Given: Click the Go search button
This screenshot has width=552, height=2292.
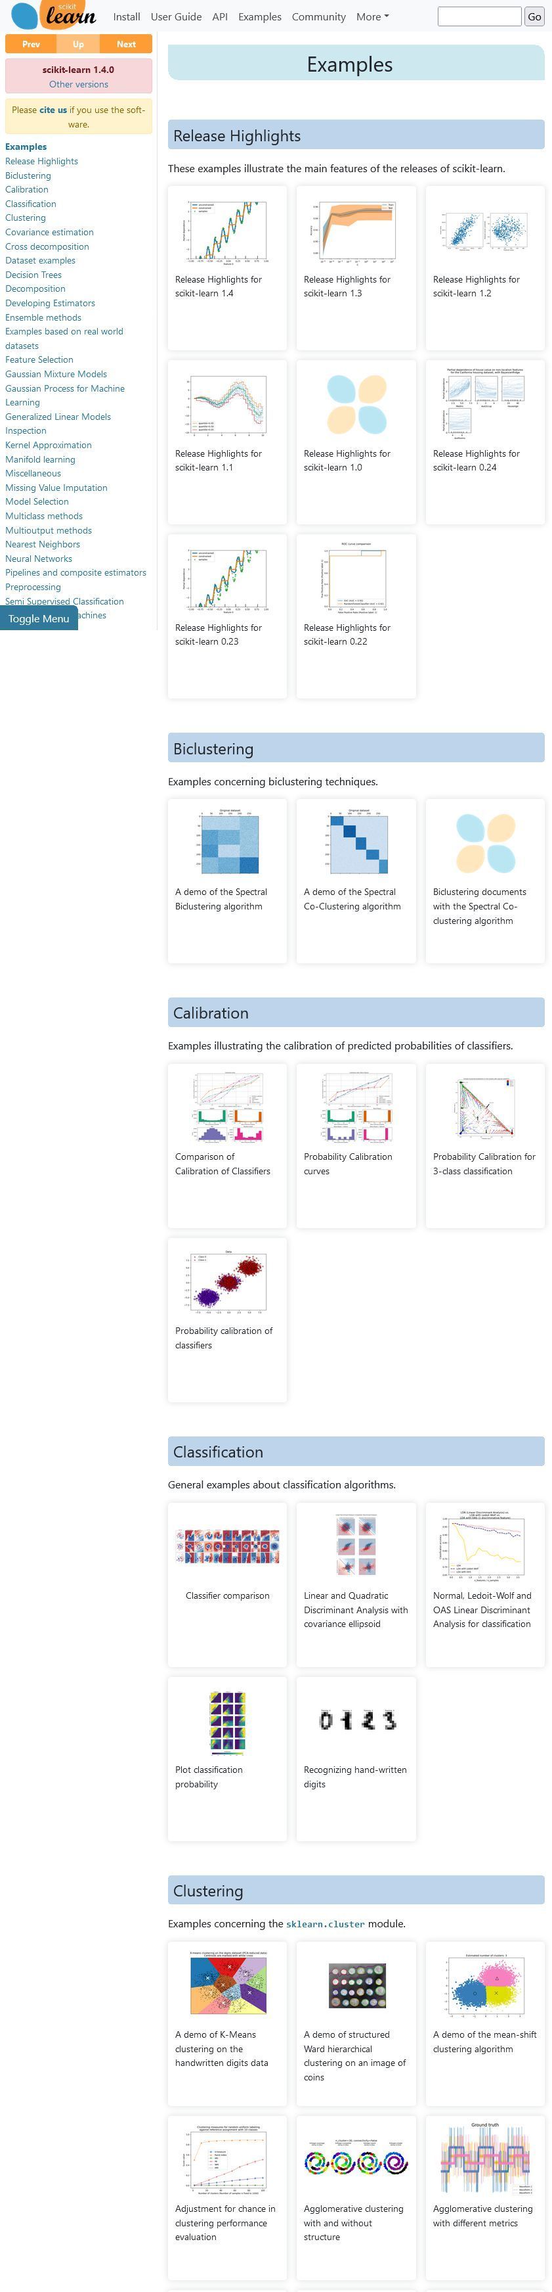Looking at the screenshot, I should click(534, 16).
